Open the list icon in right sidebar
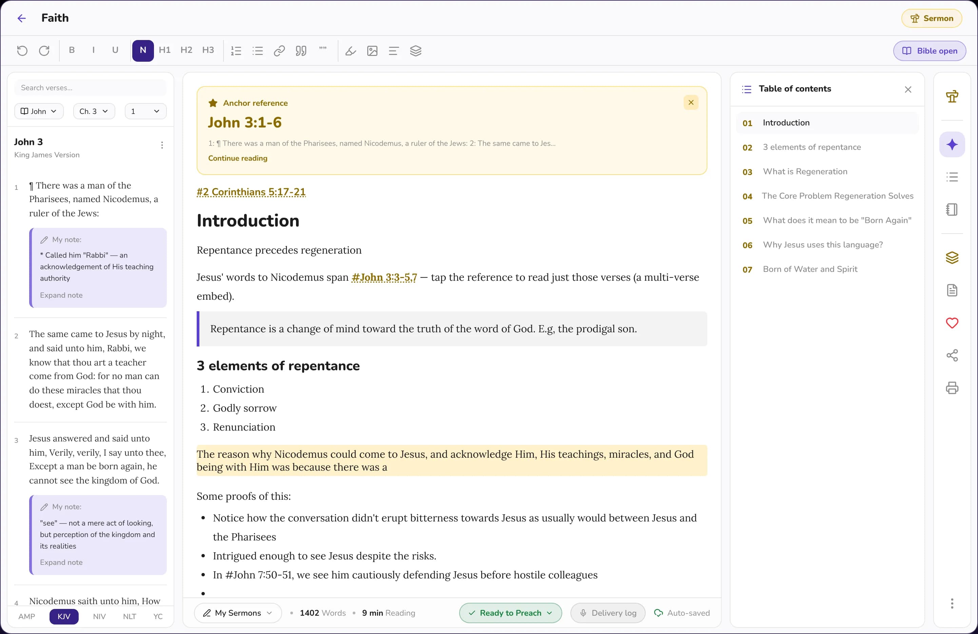This screenshot has width=978, height=634. pos(952,177)
